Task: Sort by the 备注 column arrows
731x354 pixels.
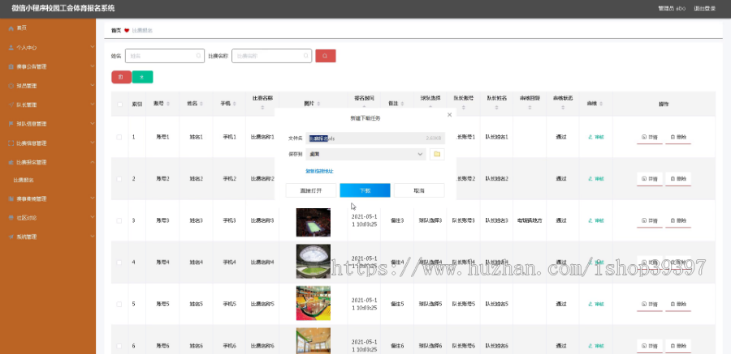Action: (x=401, y=104)
